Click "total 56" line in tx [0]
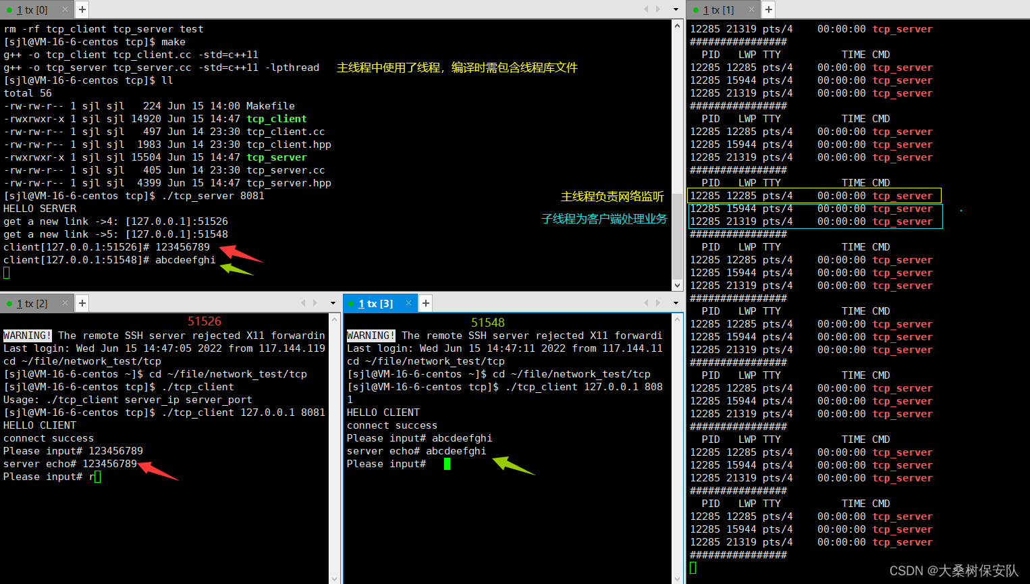The width and height of the screenshot is (1030, 584). tap(28, 93)
